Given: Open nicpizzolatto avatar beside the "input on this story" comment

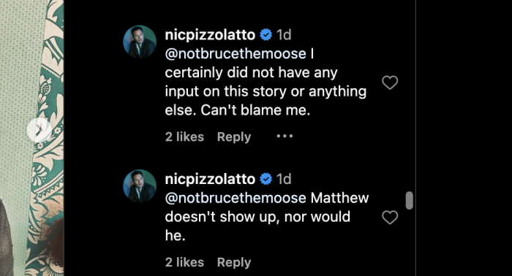Looking at the screenshot, I should coord(140,42).
